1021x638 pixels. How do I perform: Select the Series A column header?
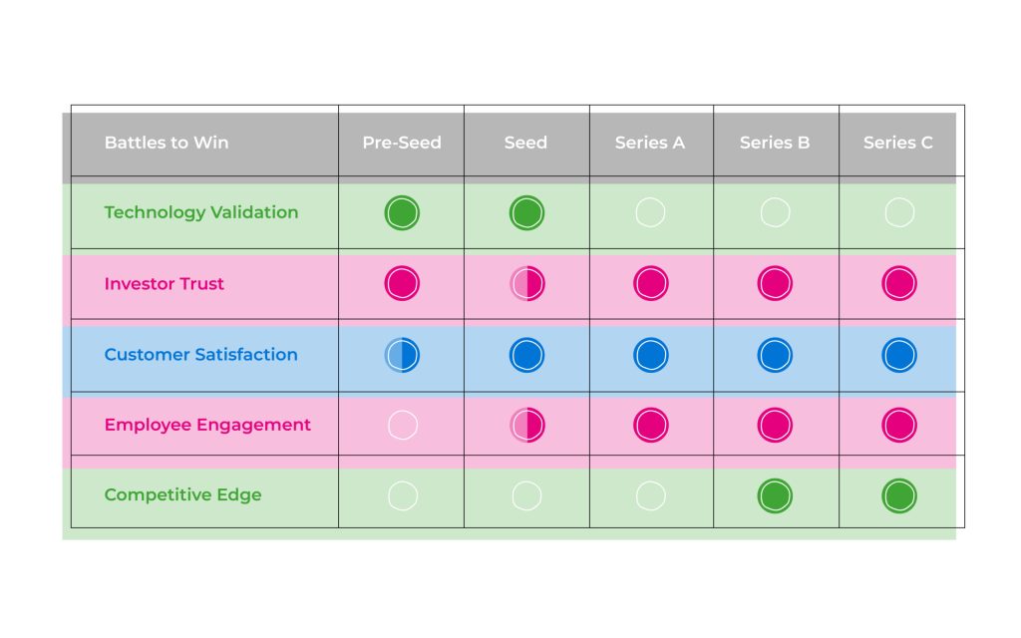click(650, 143)
